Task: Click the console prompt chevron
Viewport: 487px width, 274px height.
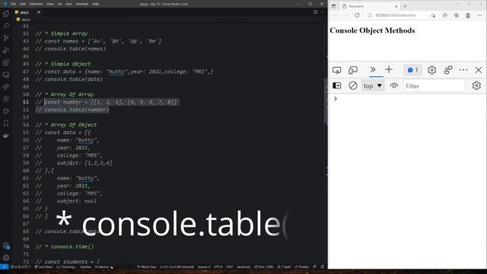Action: point(336,99)
